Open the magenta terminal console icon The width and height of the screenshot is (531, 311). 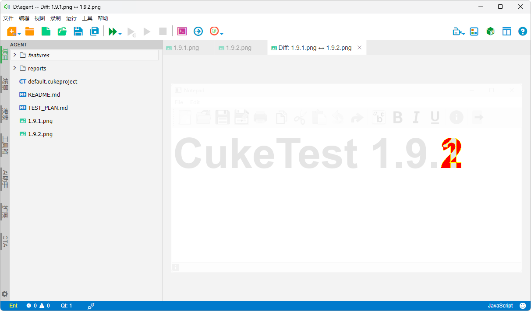click(x=182, y=31)
